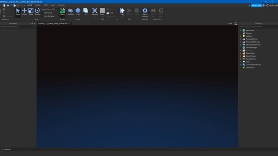The height and width of the screenshot is (156, 278).
Task: Expand the ReplicatedFirst node
Action: click(241, 39)
